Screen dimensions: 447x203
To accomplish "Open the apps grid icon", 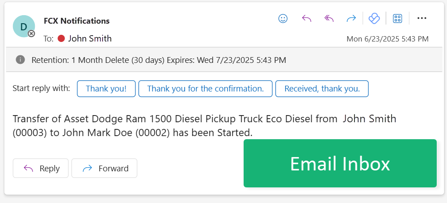I will click(397, 18).
